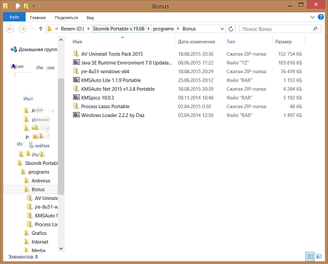328x264 pixels.
Task: Go forward with the Forward arrow
Action: tap(23, 28)
